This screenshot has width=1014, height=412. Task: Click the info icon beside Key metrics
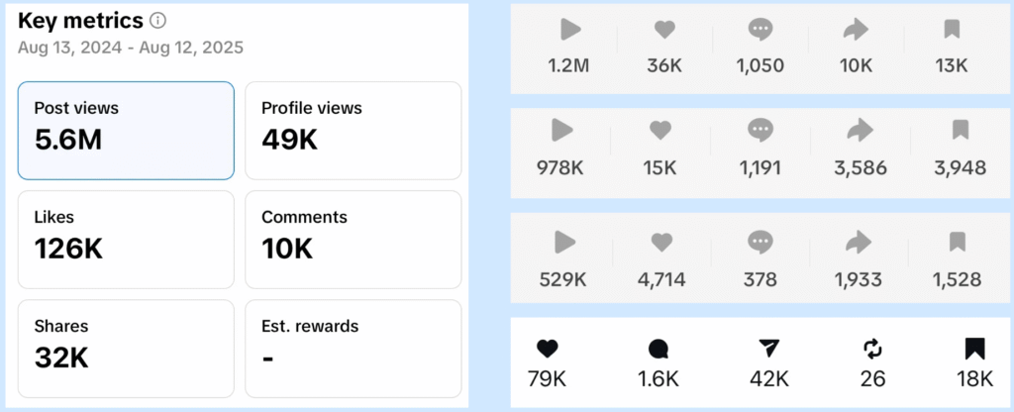pos(157,21)
